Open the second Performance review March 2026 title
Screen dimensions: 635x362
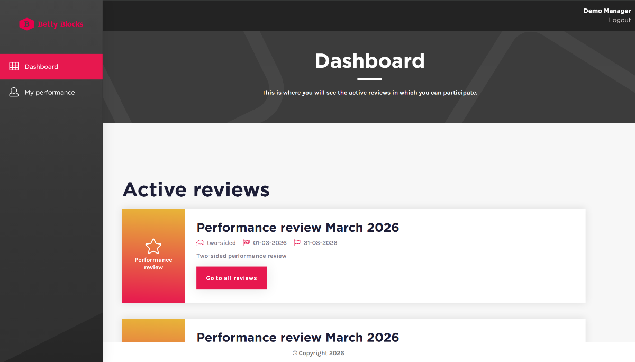298,337
